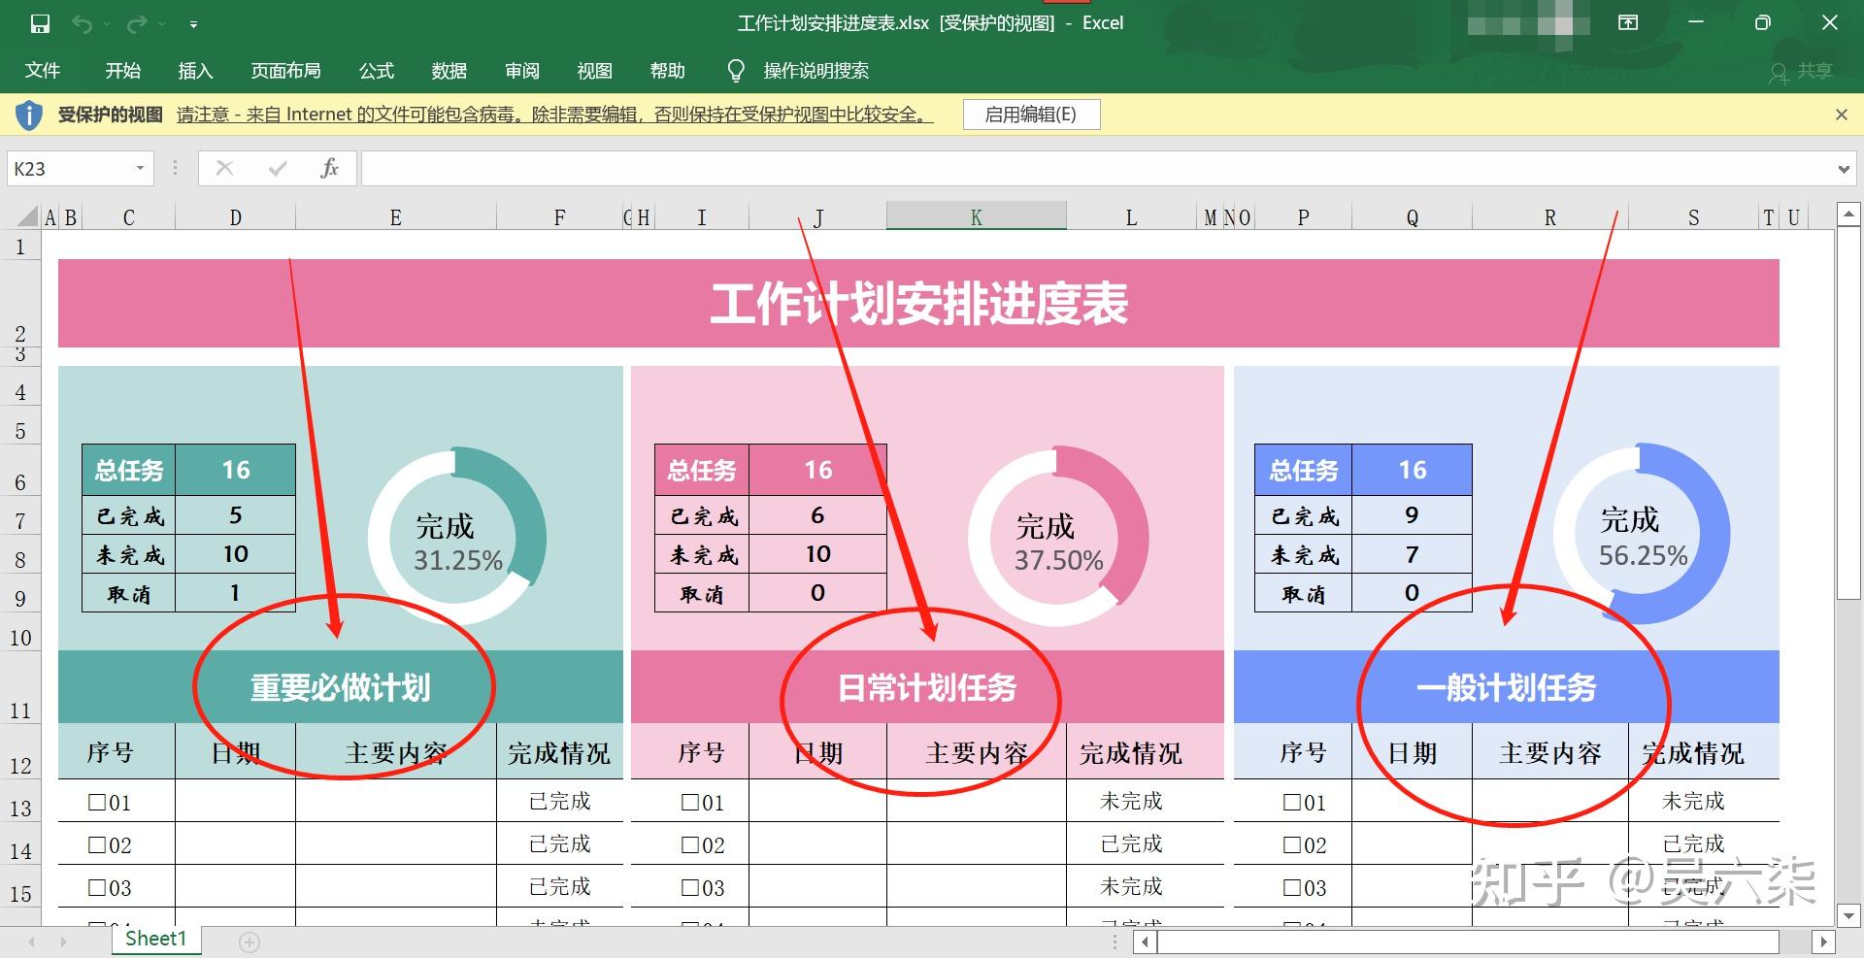Screen dimensions: 1864x958
Task: Click the horizontal scrollbar right arrow
Action: 1824,941
